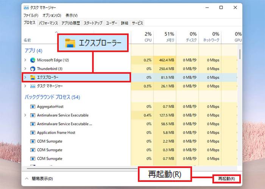Click the COM Surrogate icon in the 0.3 MB row
Viewport: 265px width, 189px height.
pyautogui.click(x=33, y=150)
